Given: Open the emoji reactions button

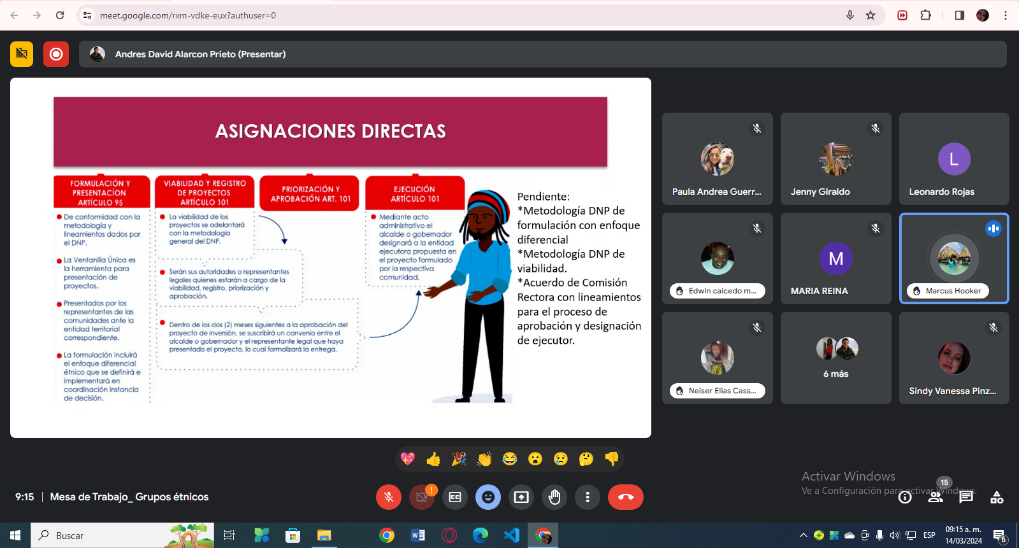Looking at the screenshot, I should [488, 497].
